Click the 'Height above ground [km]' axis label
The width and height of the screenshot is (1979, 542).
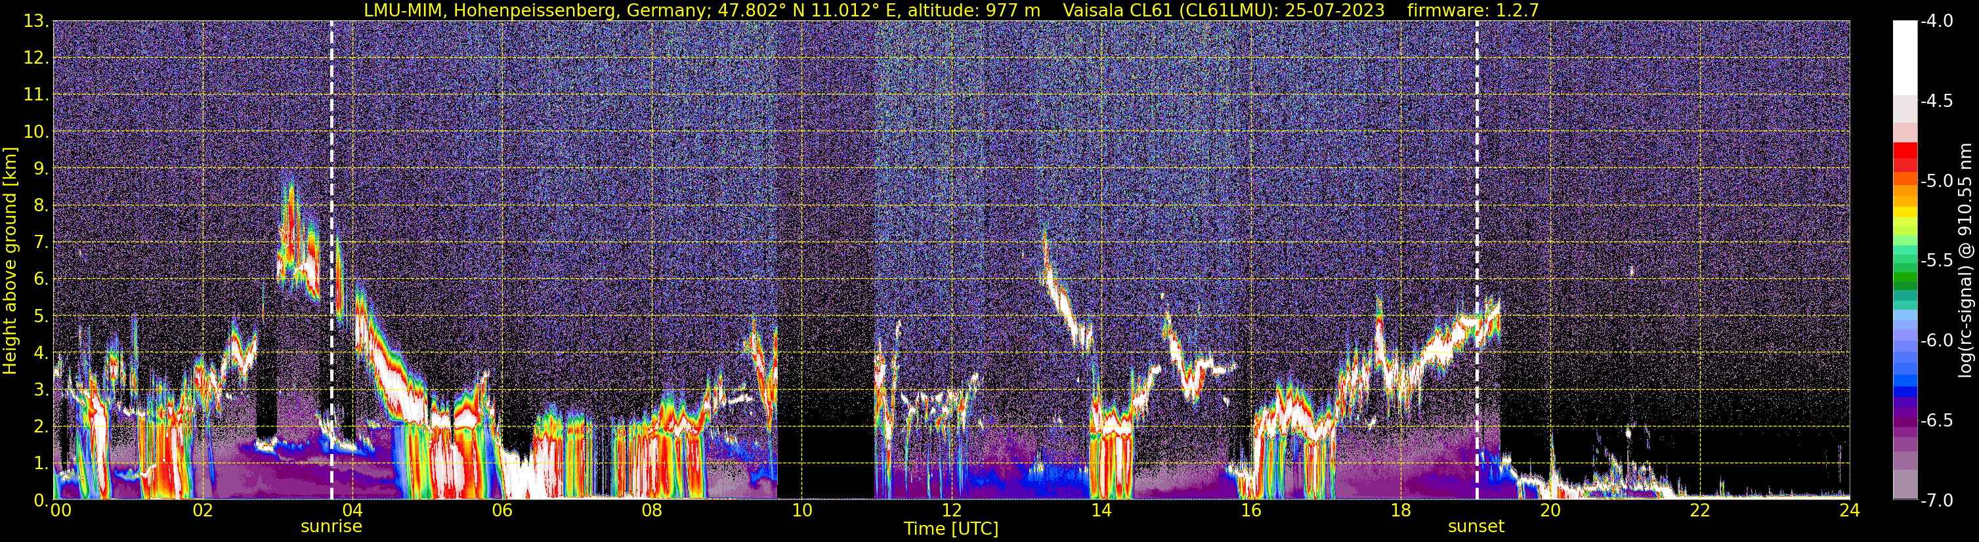10,261
